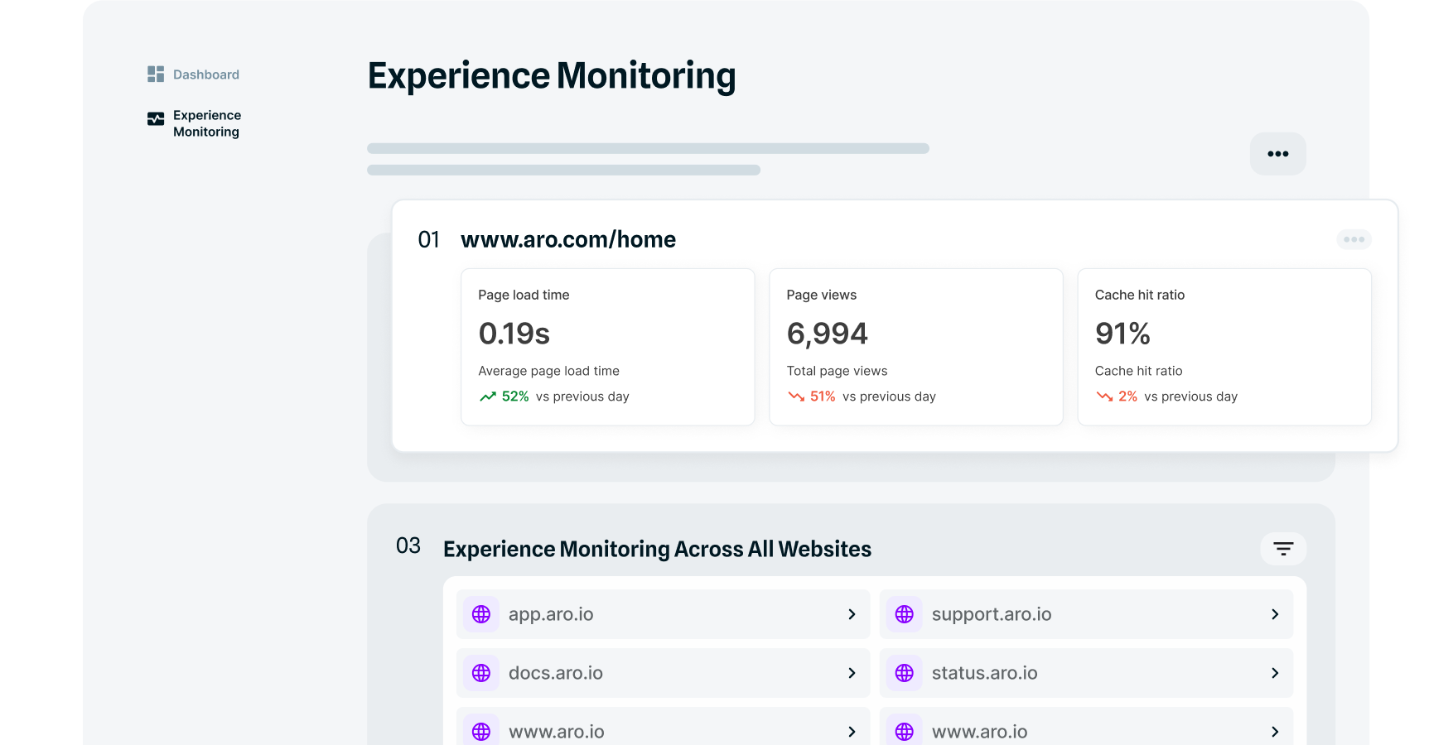Open the support.aro.io website link

pos(992,614)
